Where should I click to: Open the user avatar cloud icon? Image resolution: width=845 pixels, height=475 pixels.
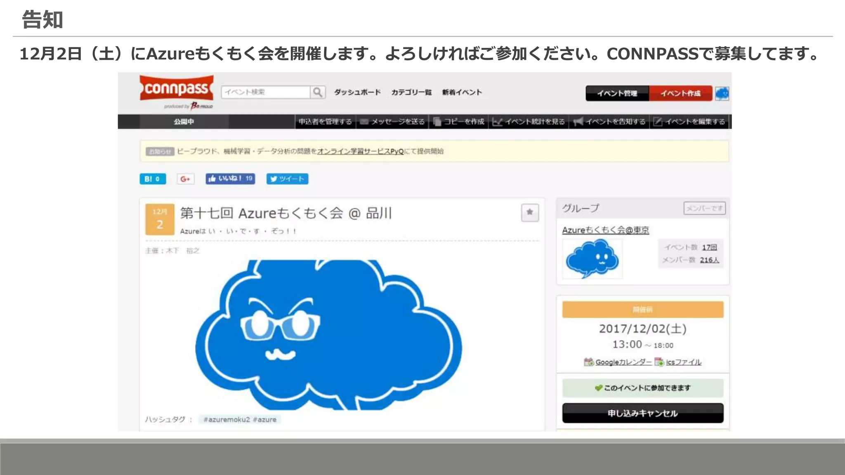[722, 94]
